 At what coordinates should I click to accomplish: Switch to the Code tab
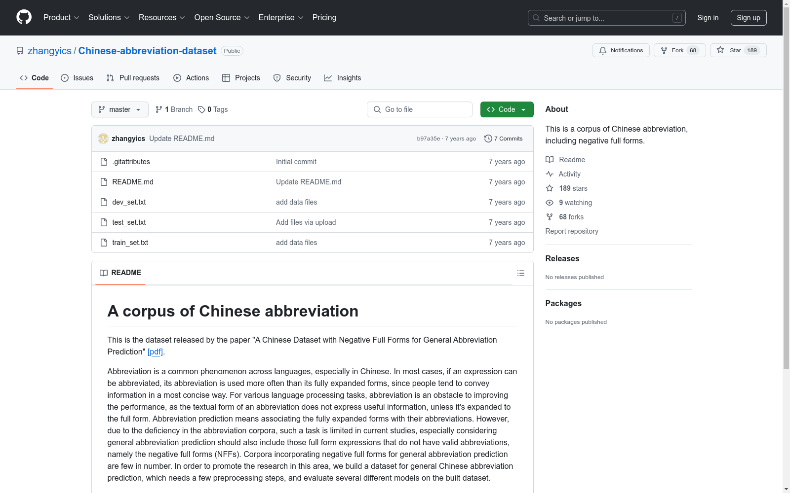[x=34, y=78]
